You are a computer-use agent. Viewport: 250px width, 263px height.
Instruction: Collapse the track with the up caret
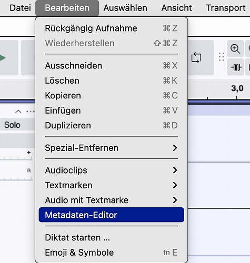point(18,112)
